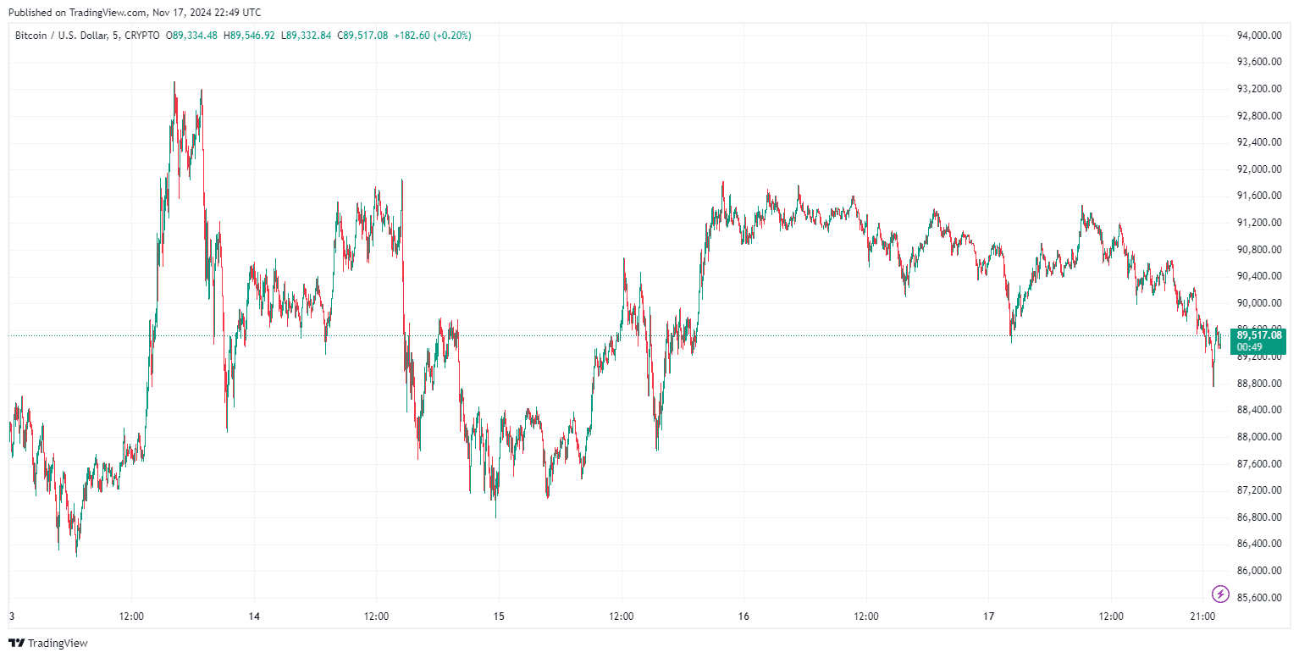Click the date label 15 on time axis
Screen dimensions: 1299x658
click(499, 617)
